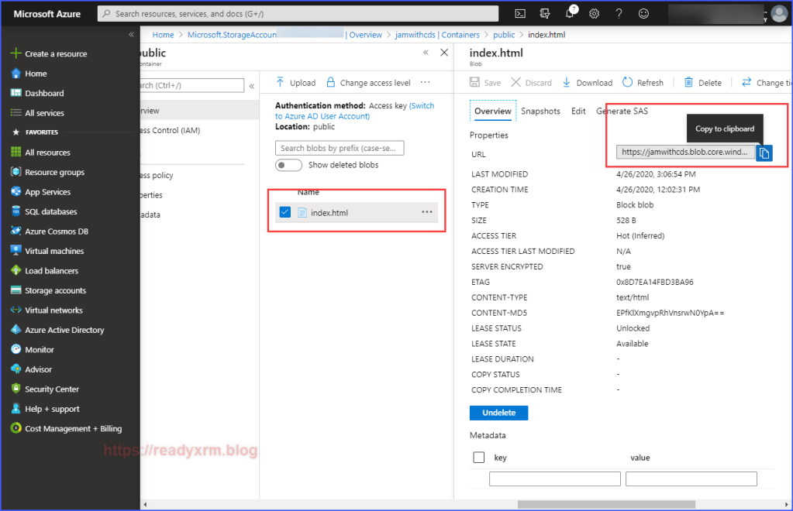Open index.html row ellipsis menu
This screenshot has width=793, height=511.
427,212
